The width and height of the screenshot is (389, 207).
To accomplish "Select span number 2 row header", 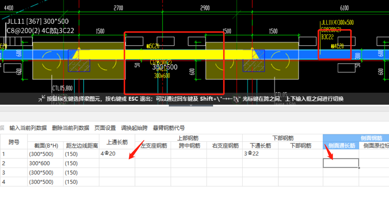I will pos(14,163).
